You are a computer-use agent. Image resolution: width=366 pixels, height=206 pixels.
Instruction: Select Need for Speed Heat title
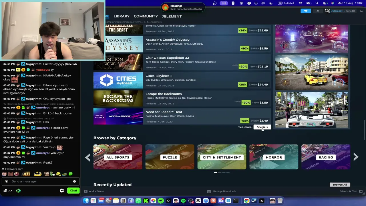(x=164, y=112)
